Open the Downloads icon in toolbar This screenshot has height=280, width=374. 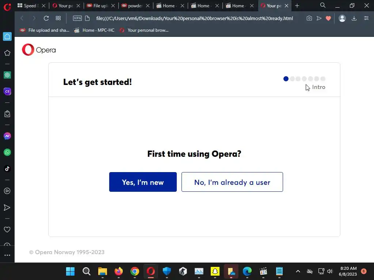coord(354,18)
